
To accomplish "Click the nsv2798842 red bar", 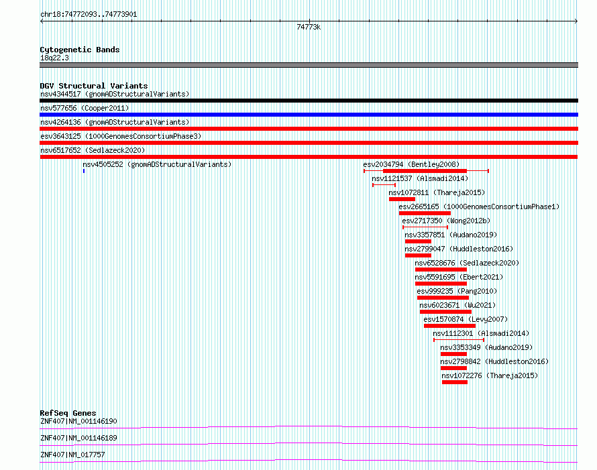I will 453,368.
